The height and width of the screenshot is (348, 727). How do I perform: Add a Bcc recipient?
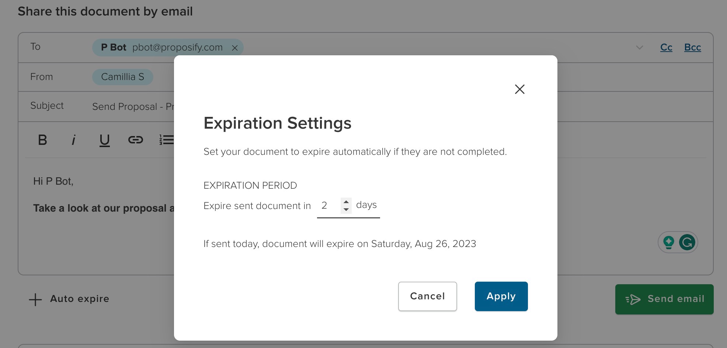[692, 48]
